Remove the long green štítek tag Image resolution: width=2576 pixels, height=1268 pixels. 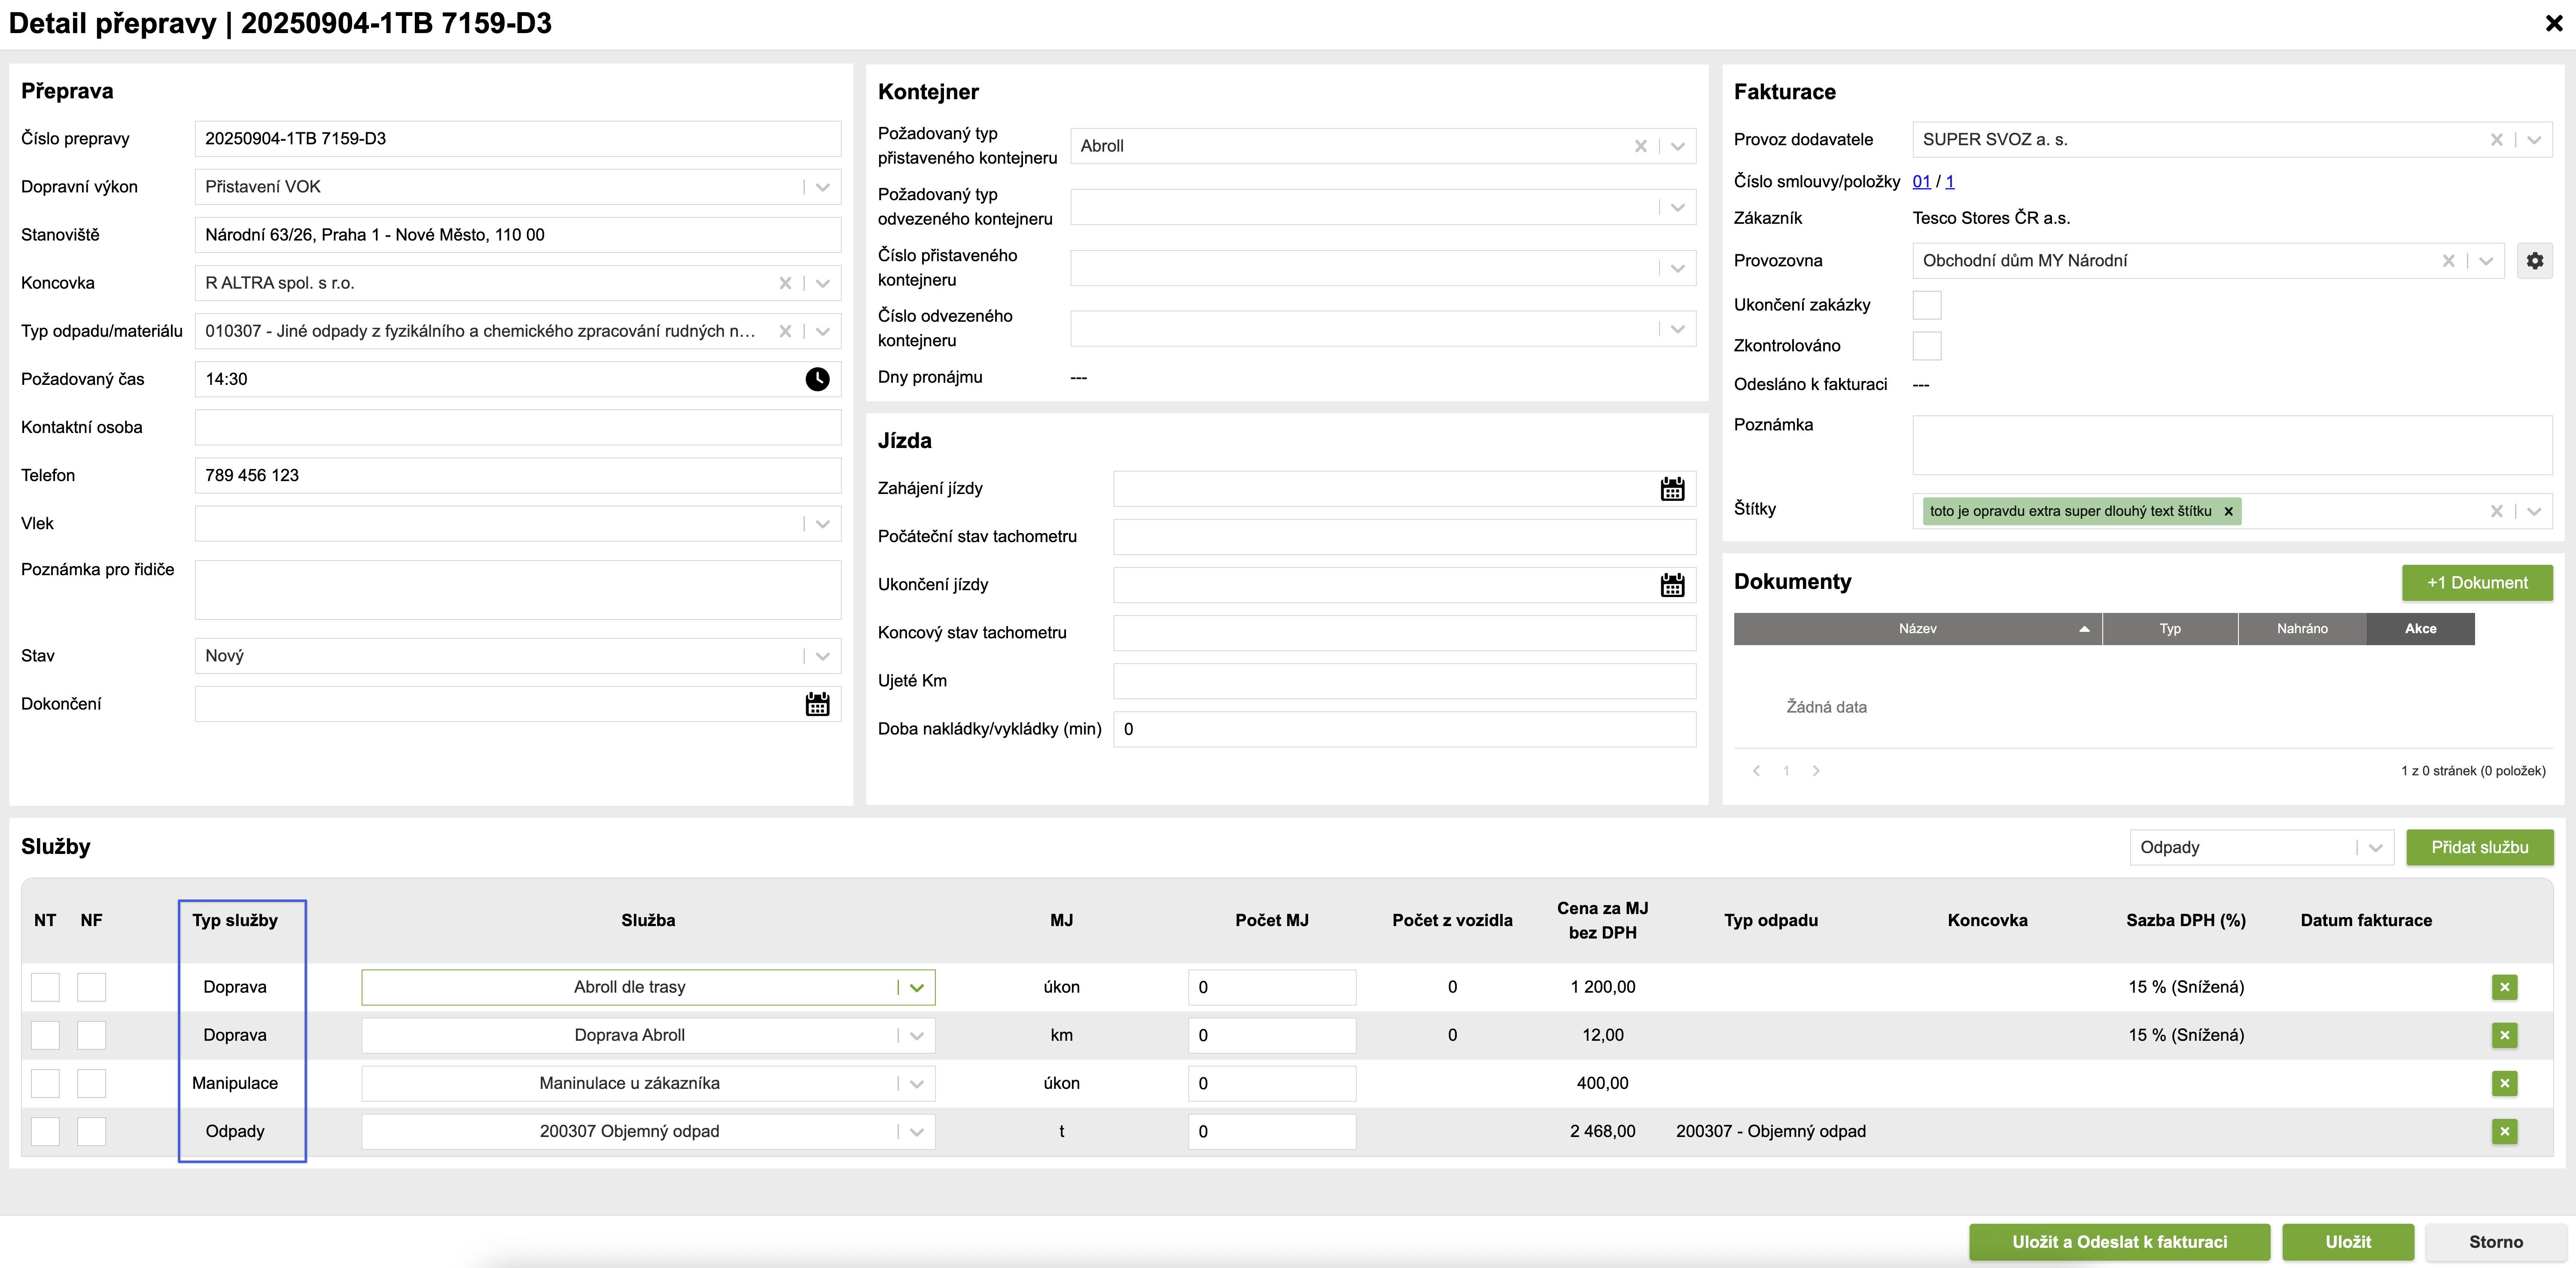click(x=2228, y=511)
